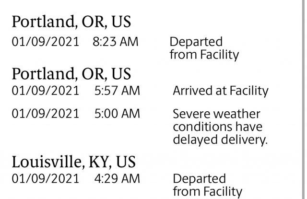307x199 pixels.
Task: Select the 4:29 AM timestamp
Action: tap(116, 179)
